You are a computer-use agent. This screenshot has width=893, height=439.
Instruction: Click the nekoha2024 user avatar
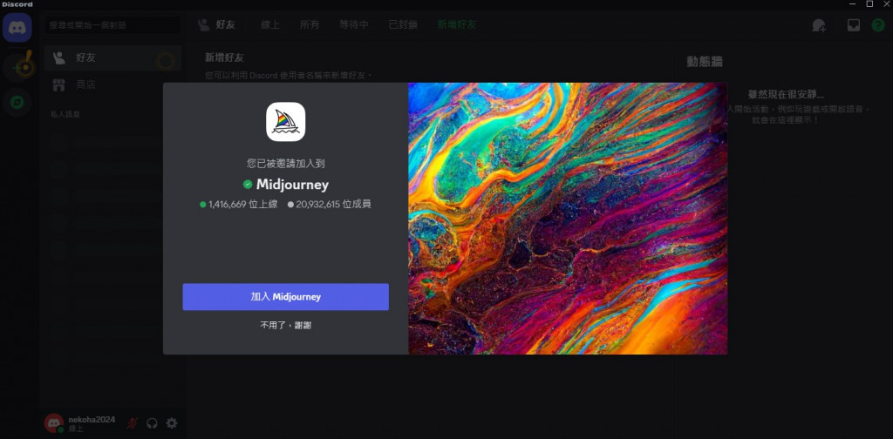[x=54, y=423]
